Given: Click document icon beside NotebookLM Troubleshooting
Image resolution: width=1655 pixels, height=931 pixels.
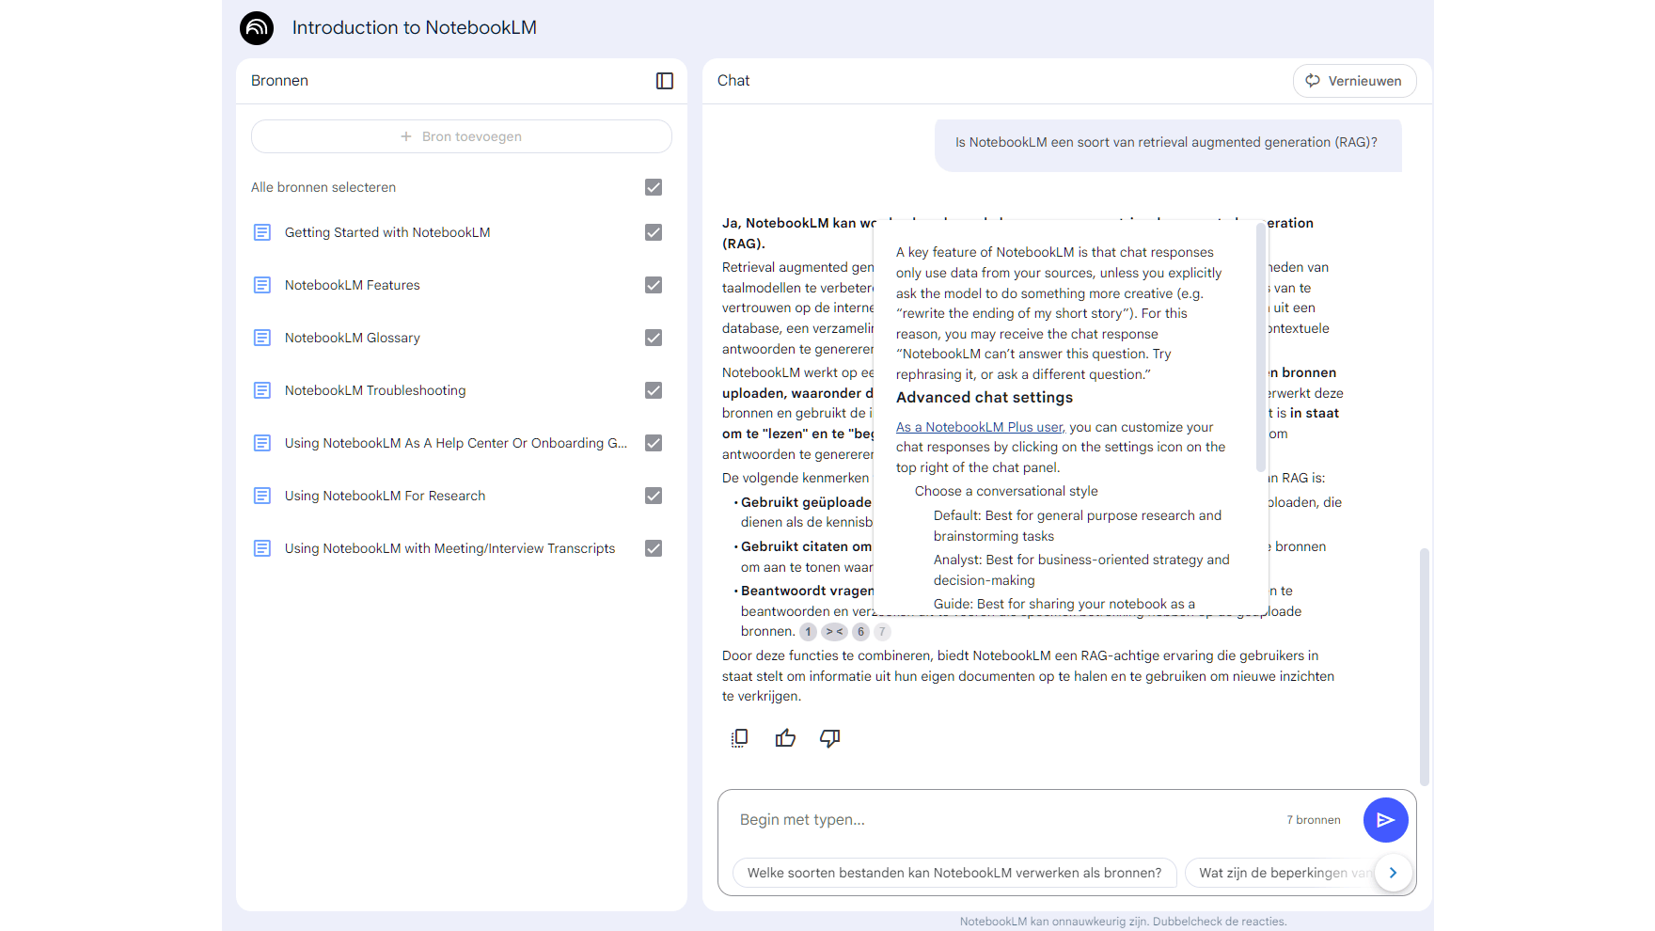Looking at the screenshot, I should 262,390.
